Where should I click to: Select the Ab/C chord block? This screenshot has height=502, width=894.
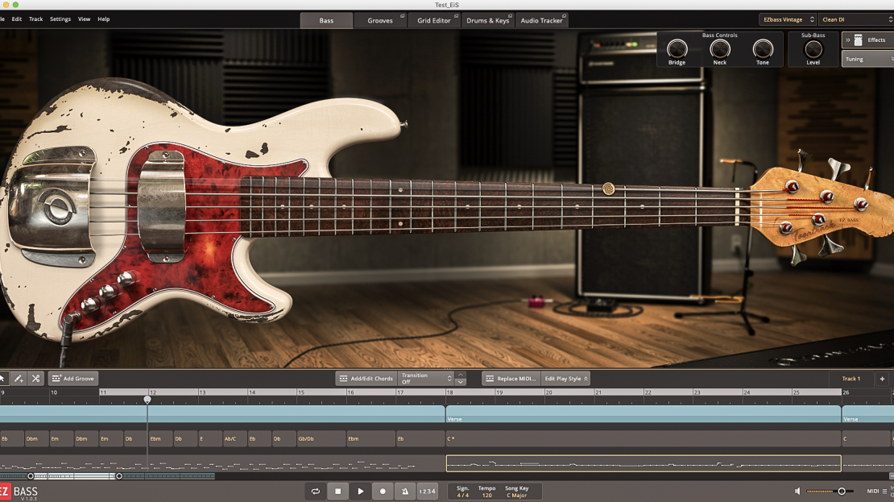point(234,438)
